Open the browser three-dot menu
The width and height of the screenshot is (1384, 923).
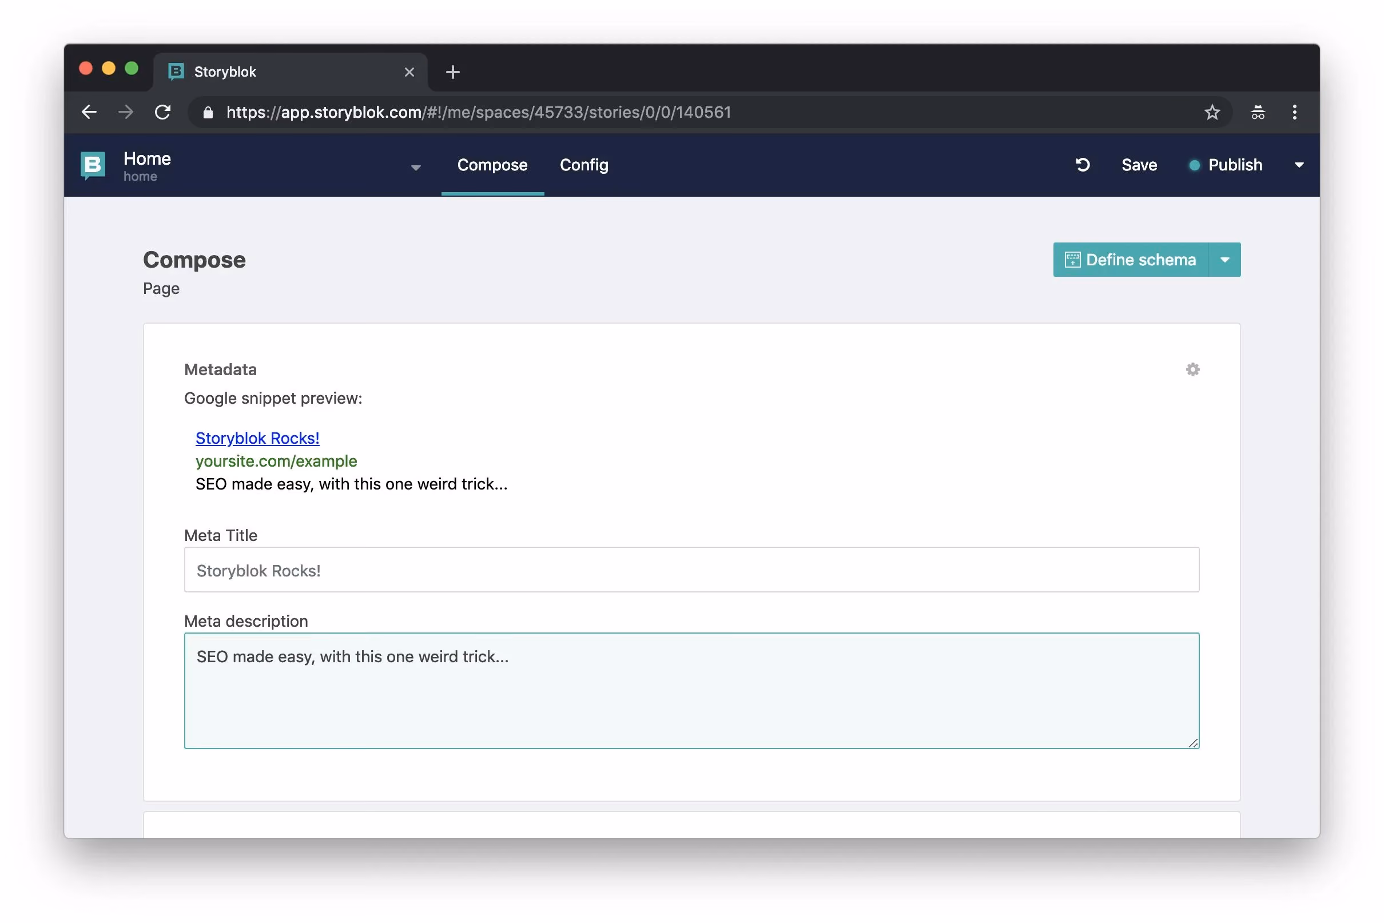tap(1294, 112)
